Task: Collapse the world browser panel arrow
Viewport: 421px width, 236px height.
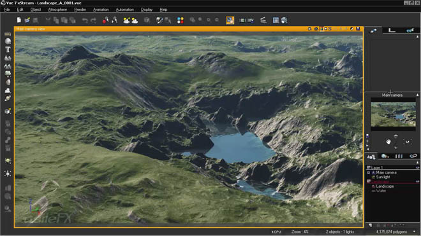Action: point(417,163)
